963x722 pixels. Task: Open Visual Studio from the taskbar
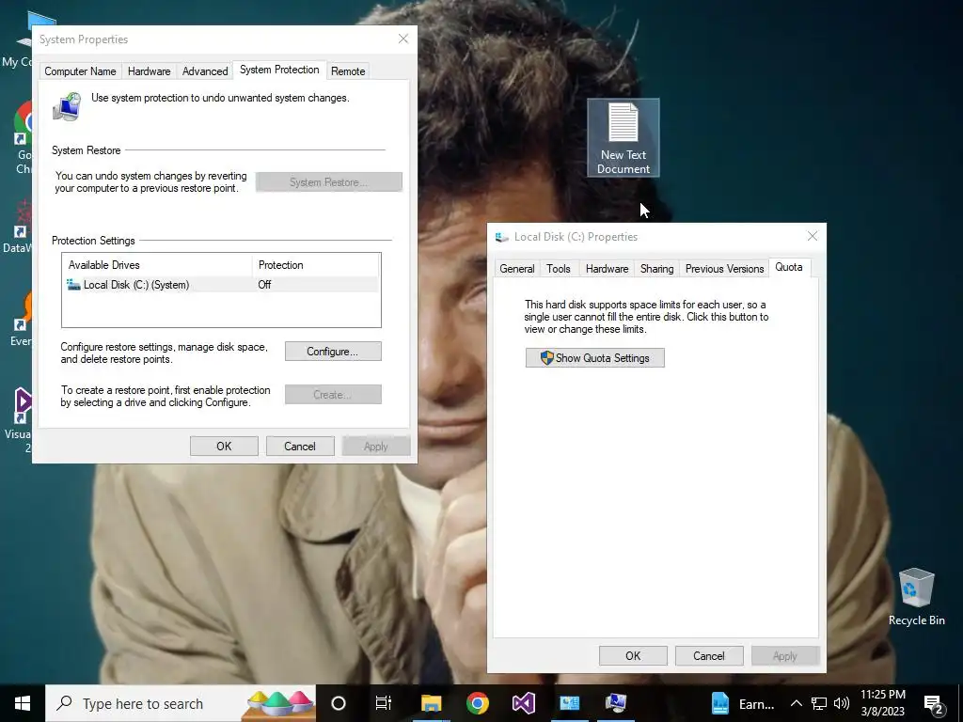tap(523, 703)
